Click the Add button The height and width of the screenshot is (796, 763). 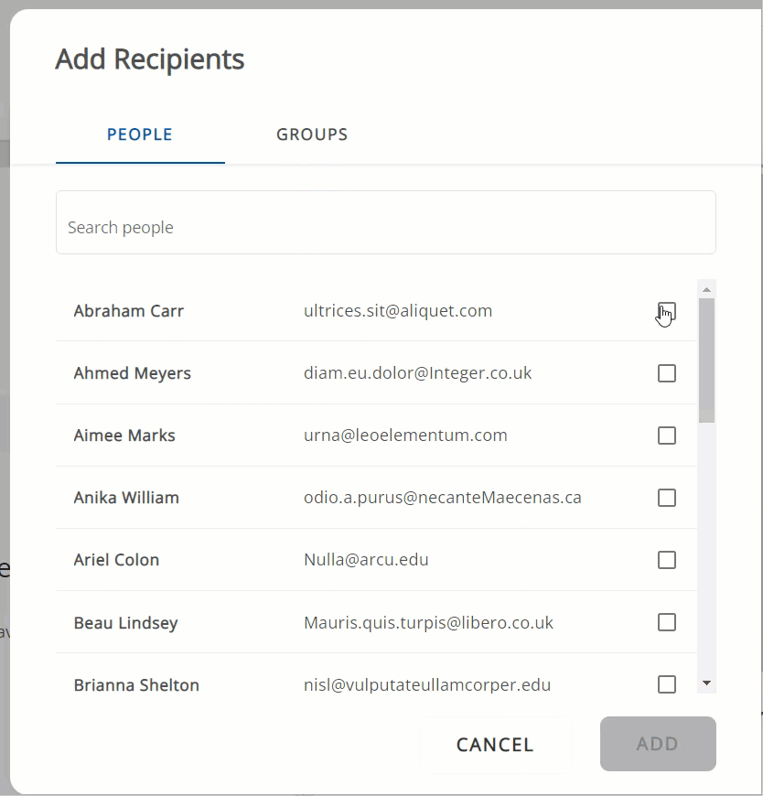click(x=657, y=744)
